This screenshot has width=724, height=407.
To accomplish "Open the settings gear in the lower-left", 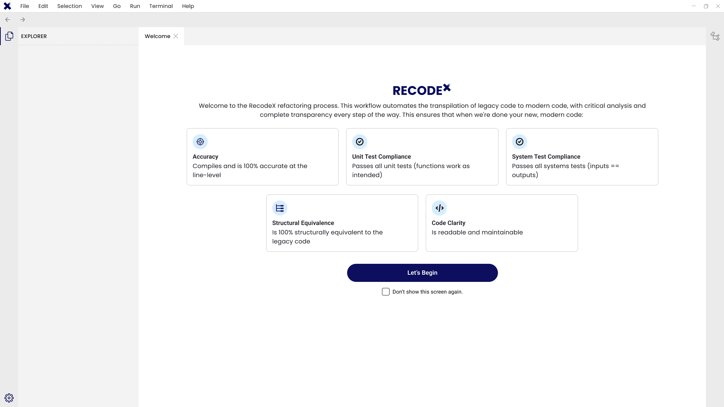I will (9, 398).
